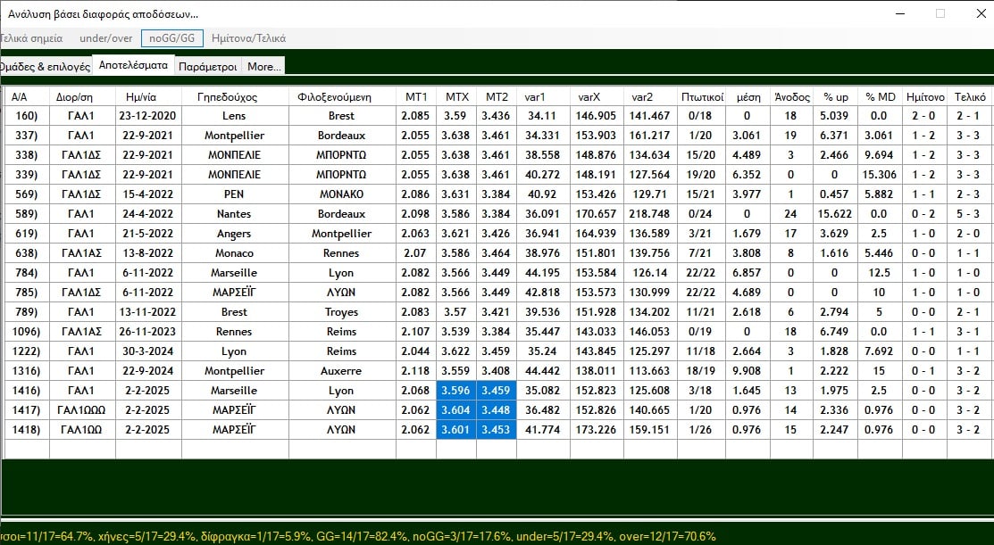The image size is (994, 545).
Task: Minimize the analysis window
Action: coord(899,14)
